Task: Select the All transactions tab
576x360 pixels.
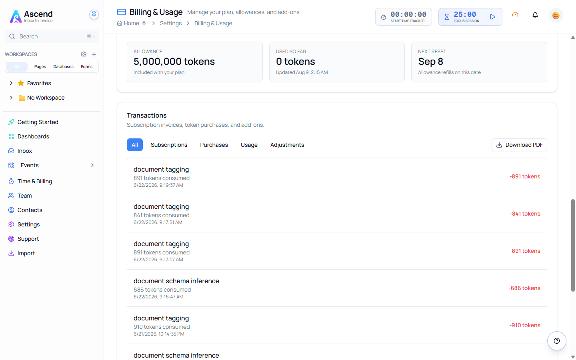Action: pos(135,145)
